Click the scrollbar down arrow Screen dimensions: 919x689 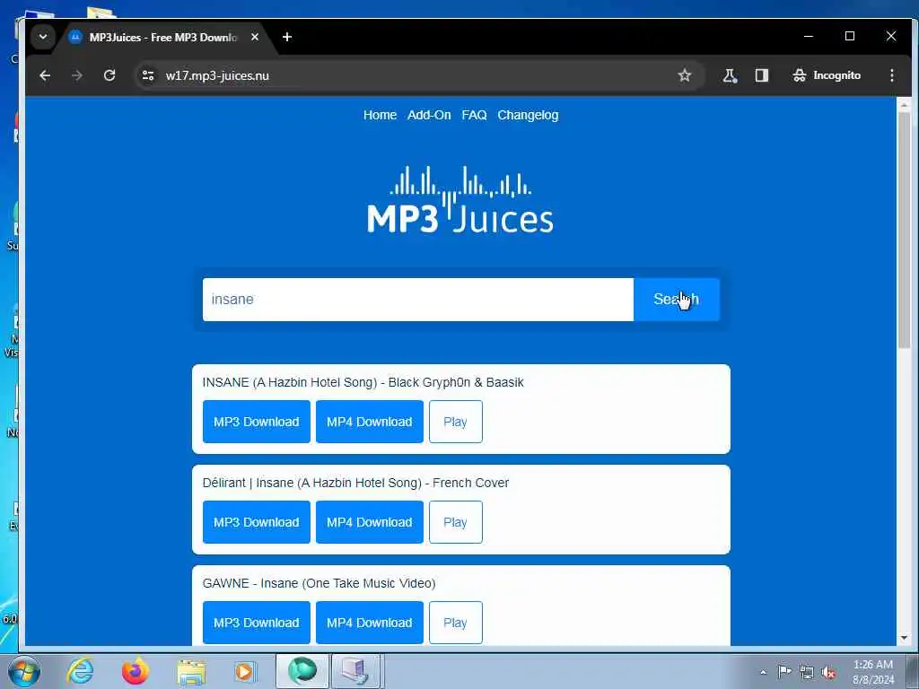pyautogui.click(x=904, y=638)
